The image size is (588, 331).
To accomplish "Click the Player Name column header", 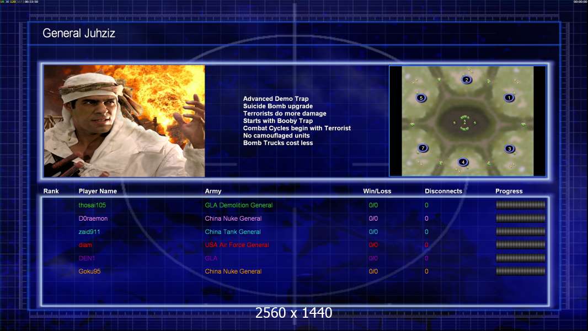I will point(98,191).
